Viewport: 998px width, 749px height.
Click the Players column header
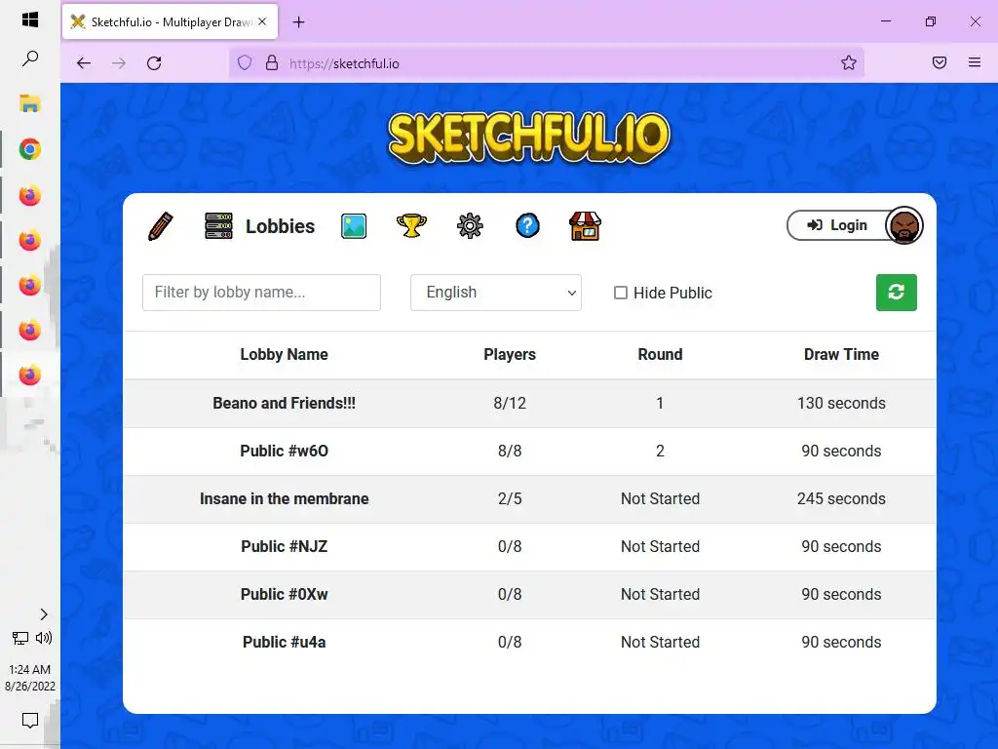[x=510, y=354]
